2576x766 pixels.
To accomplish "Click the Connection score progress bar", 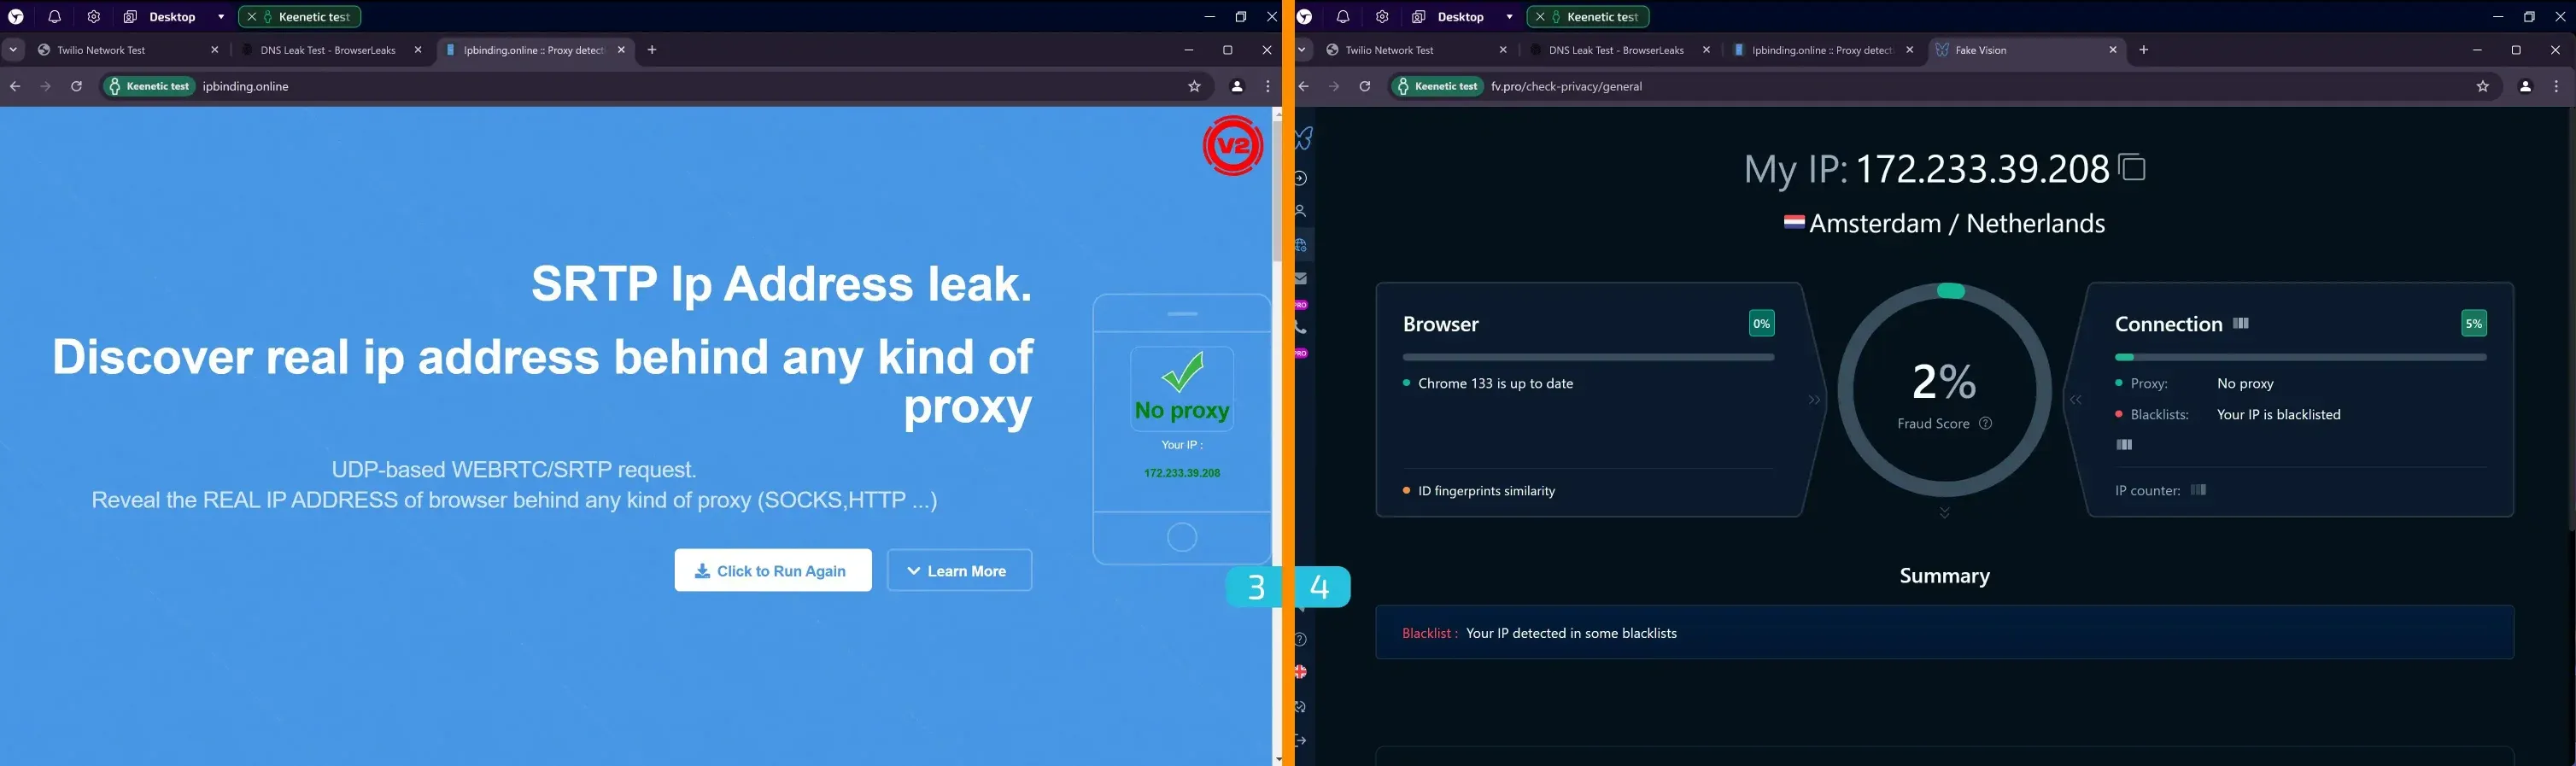I will click(x=2299, y=357).
